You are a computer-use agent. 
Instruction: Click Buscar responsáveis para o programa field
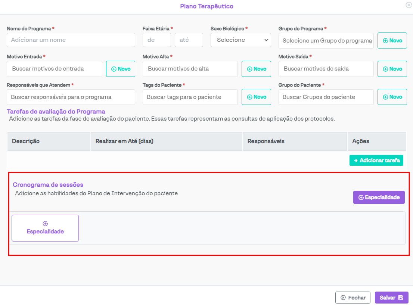(71, 97)
